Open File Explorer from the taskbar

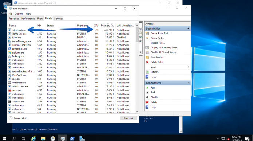coord(43,138)
